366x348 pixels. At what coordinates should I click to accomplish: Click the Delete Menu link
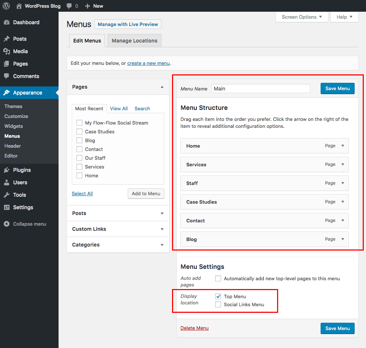click(194, 328)
